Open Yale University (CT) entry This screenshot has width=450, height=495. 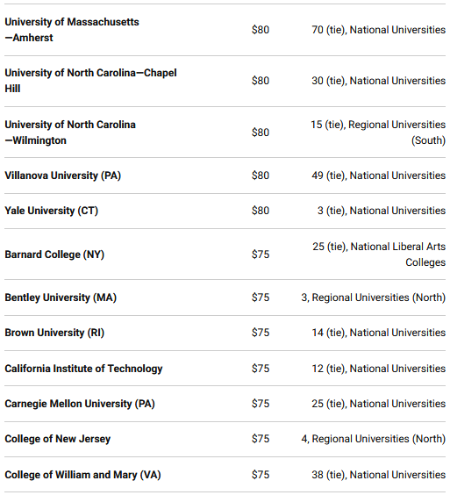pos(52,211)
